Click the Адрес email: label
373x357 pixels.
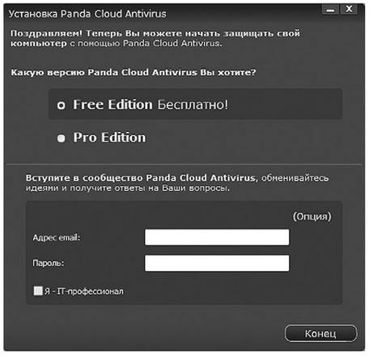[x=57, y=238]
